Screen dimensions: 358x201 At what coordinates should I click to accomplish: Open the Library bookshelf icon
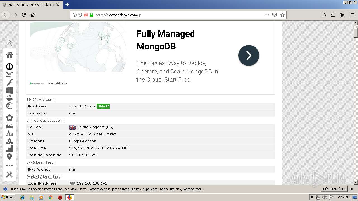(324, 15)
